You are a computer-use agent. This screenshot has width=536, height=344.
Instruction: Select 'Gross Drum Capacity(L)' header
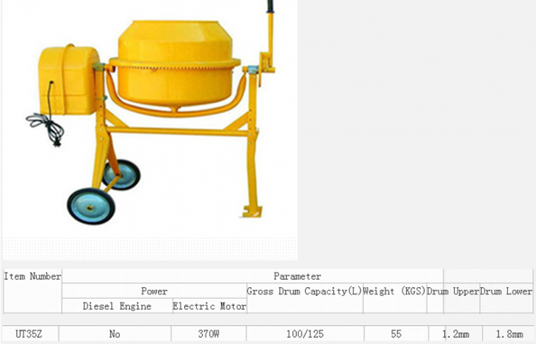pos(305,298)
